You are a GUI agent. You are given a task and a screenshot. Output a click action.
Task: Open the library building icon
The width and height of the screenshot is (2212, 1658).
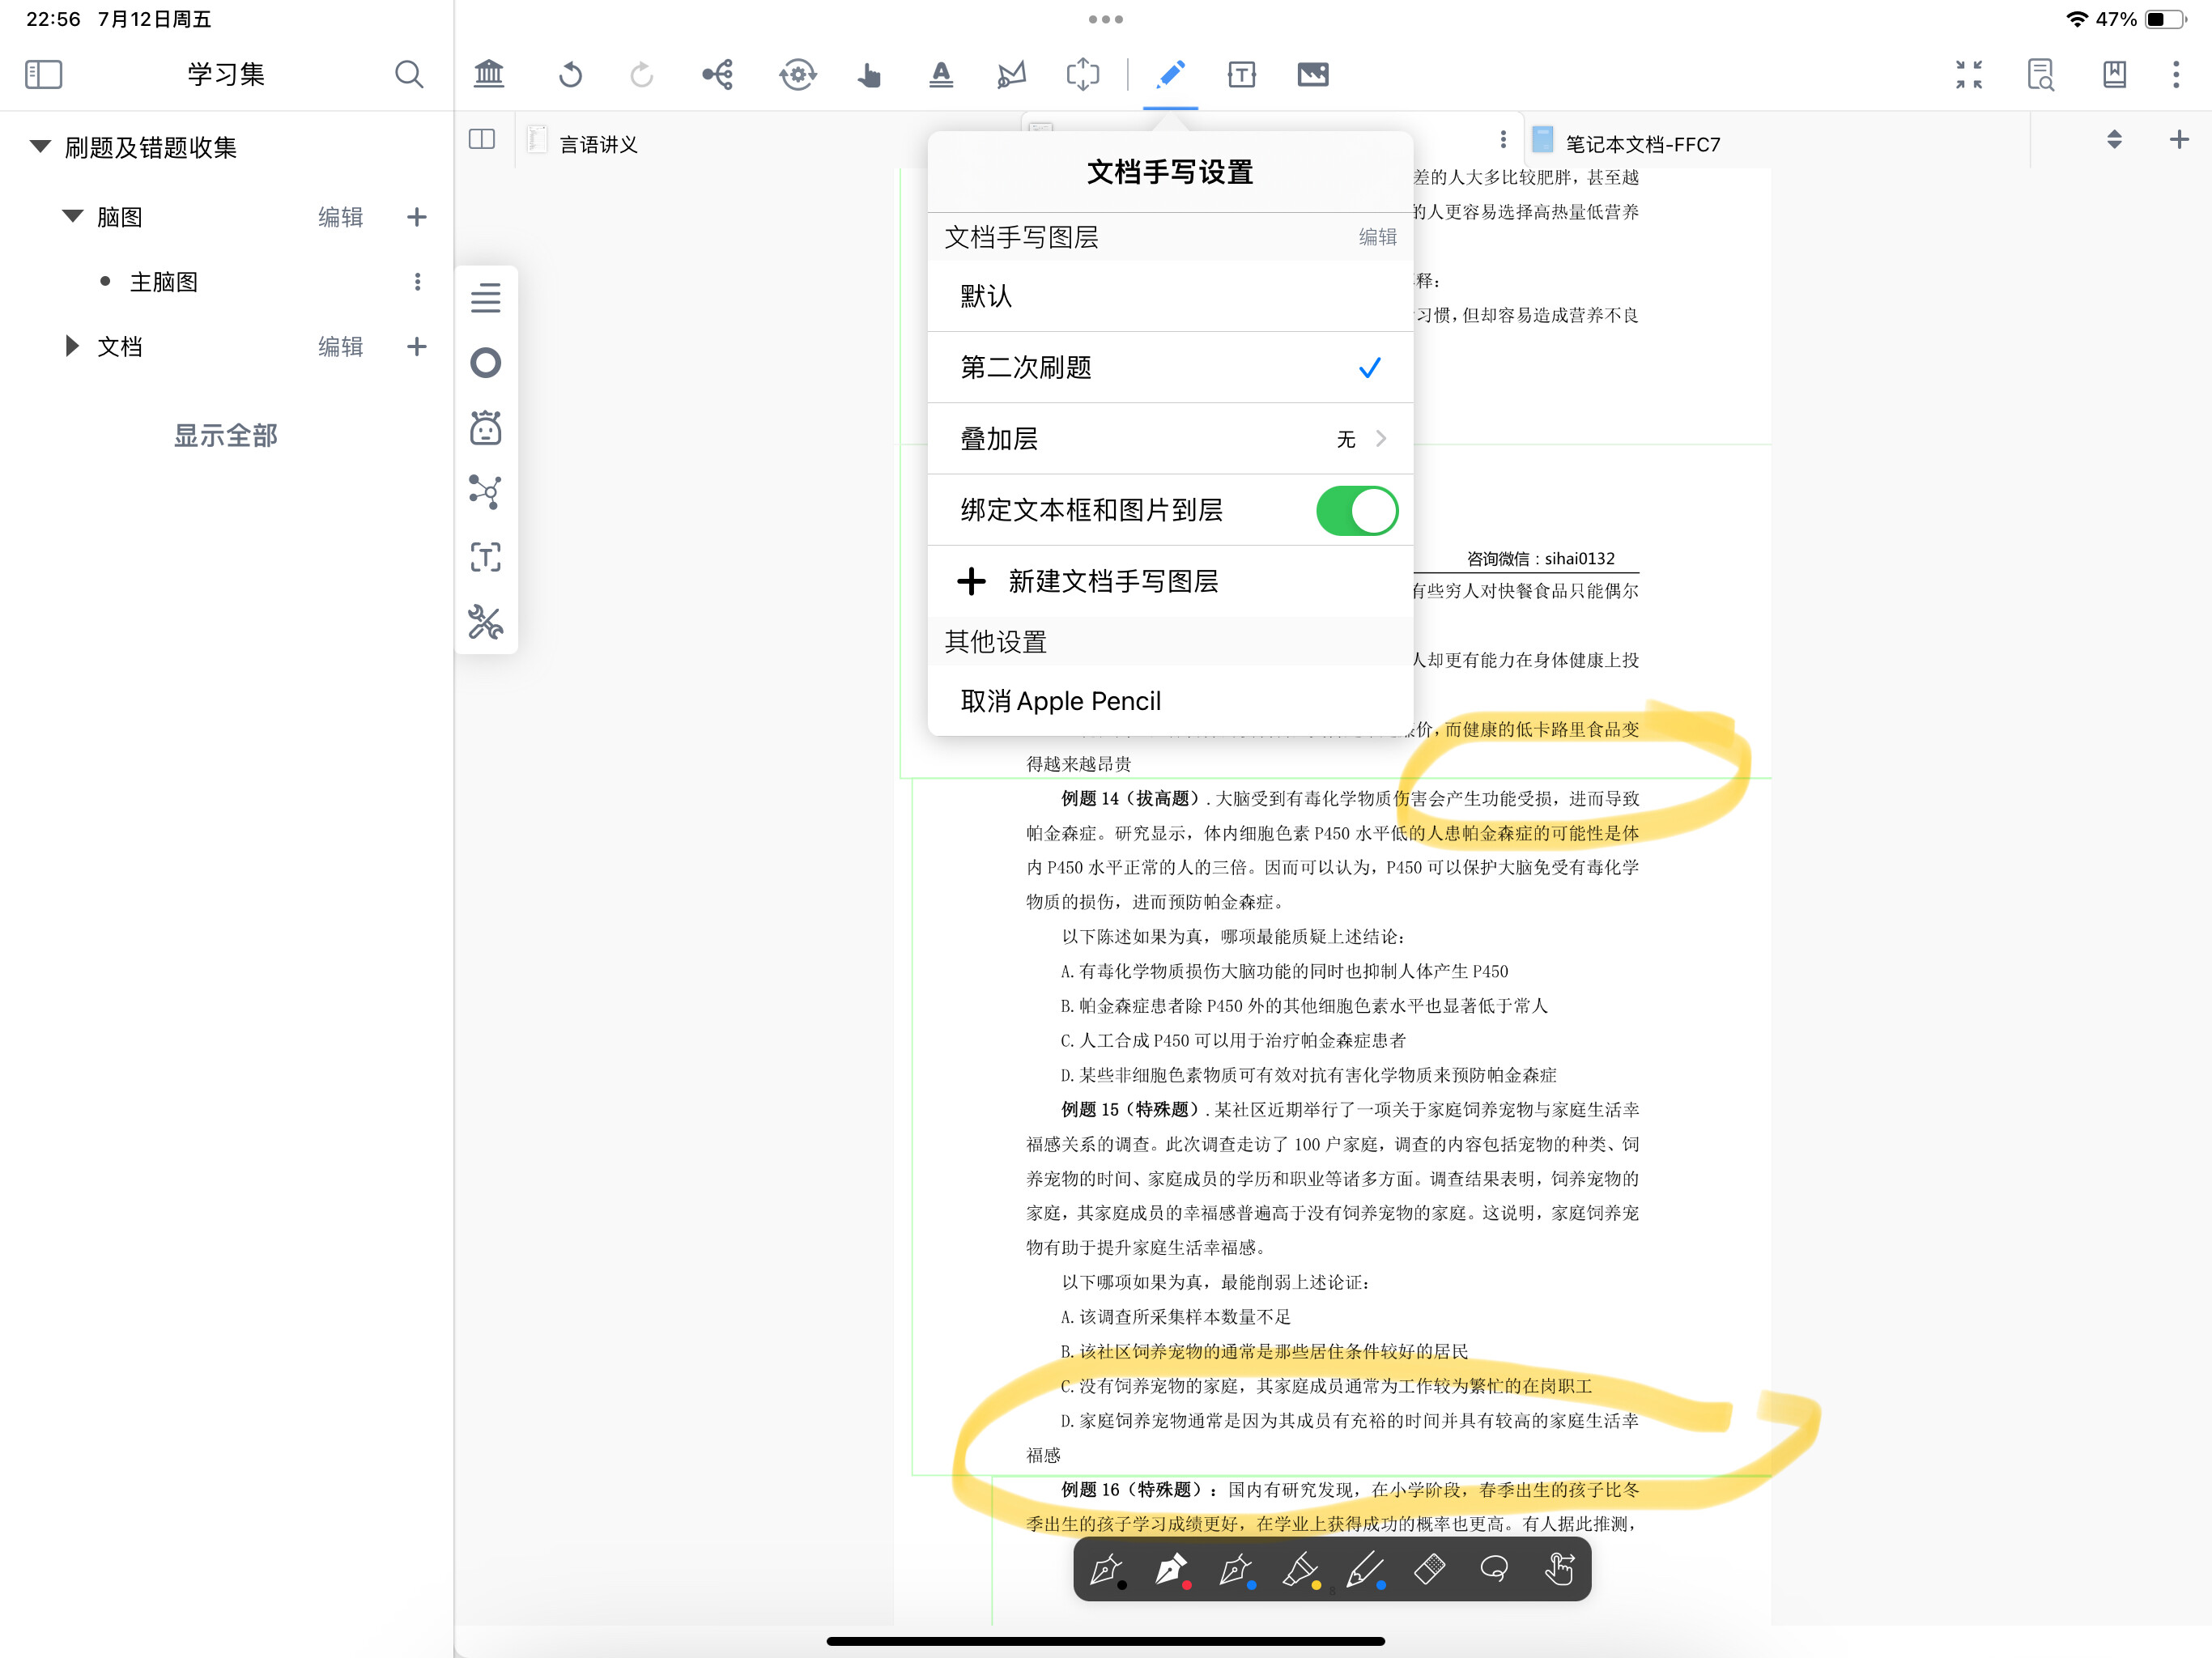(489, 74)
